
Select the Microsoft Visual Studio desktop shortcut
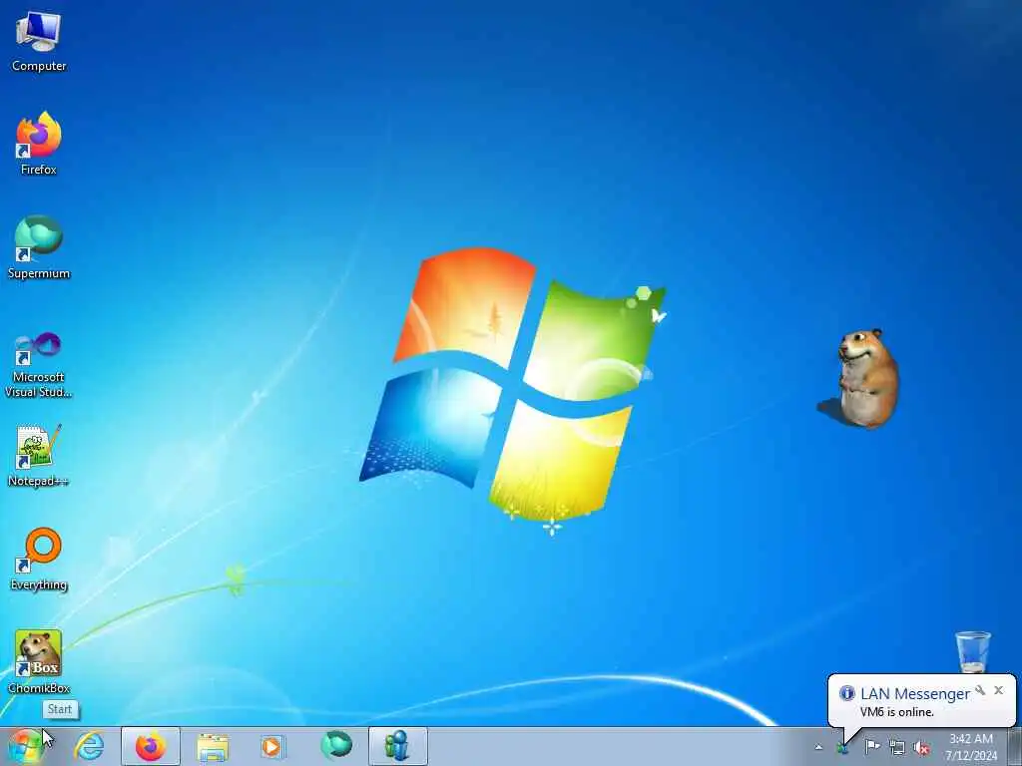pyautogui.click(x=39, y=365)
